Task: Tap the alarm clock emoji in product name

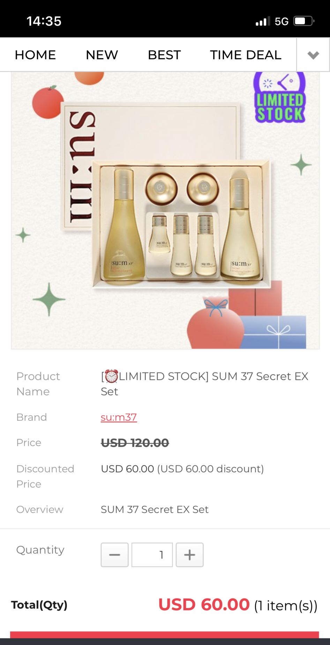Action: (112, 376)
